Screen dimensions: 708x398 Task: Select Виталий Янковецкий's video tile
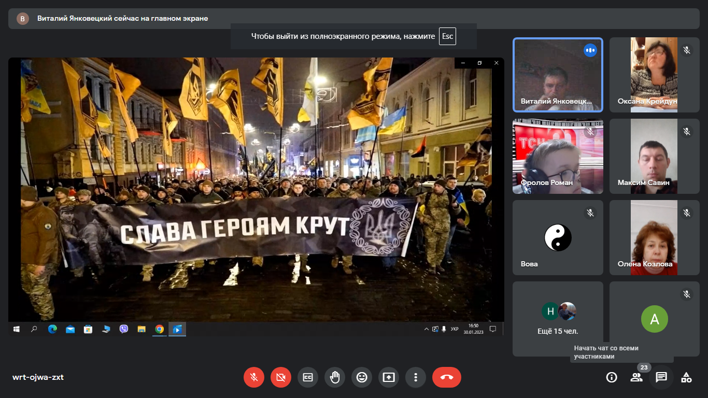tap(558, 75)
